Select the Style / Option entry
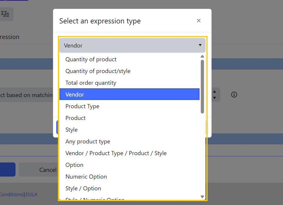The image size is (283, 205). [83, 188]
